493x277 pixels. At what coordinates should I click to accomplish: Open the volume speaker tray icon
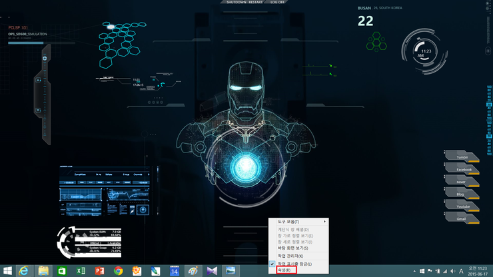pyautogui.click(x=453, y=271)
